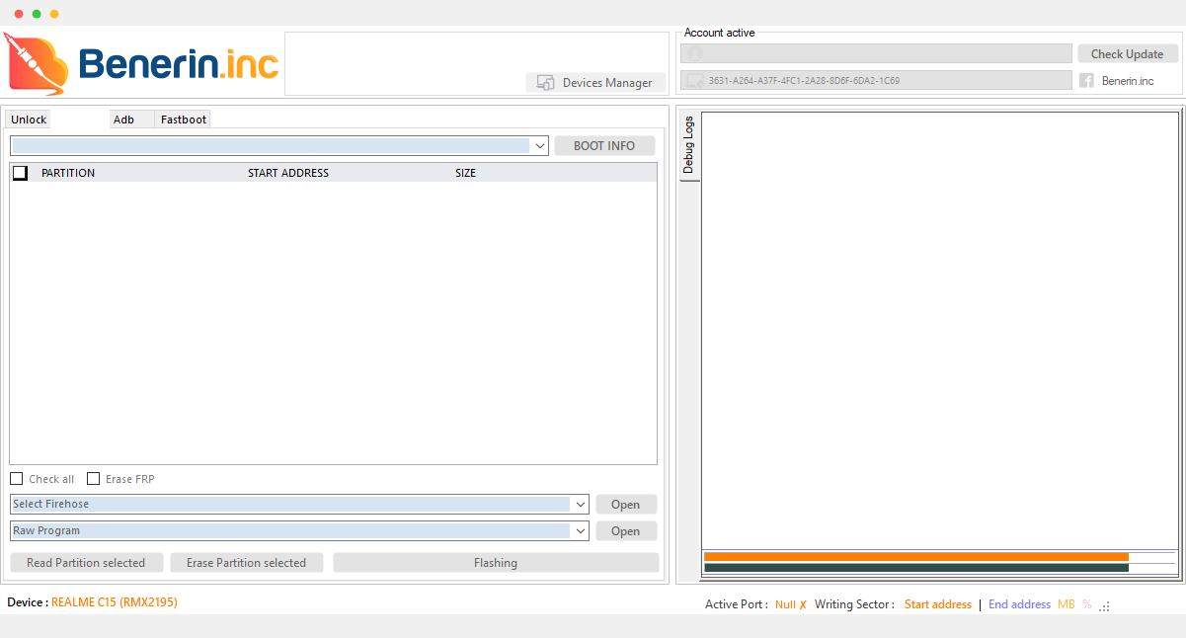The width and height of the screenshot is (1186, 638).
Task: Click the resize grip in the status bar
Action: (1105, 605)
